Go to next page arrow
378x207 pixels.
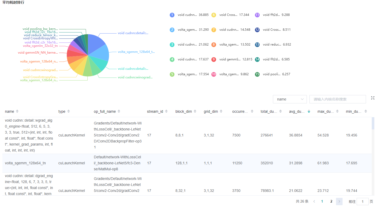pos(339,201)
